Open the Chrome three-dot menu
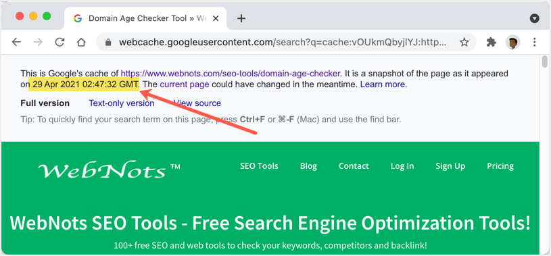The width and height of the screenshot is (551, 256). click(535, 43)
